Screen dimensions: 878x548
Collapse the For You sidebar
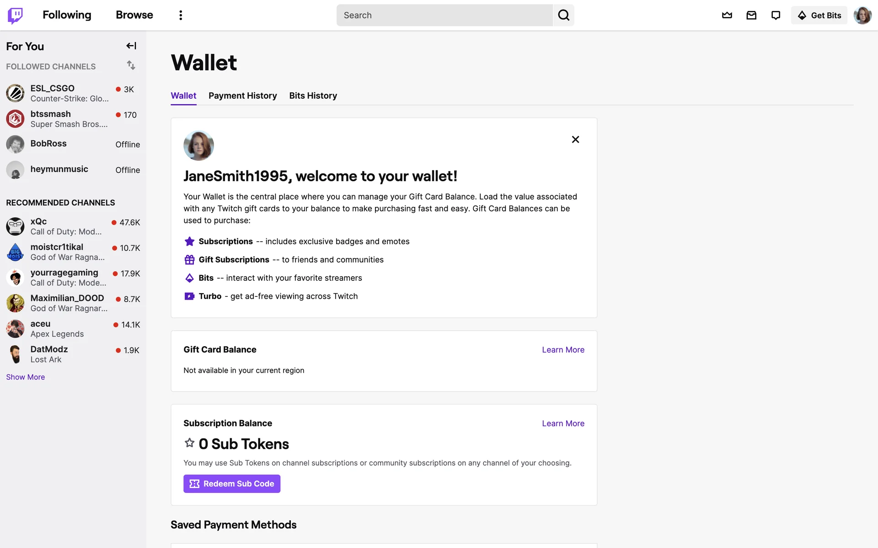point(131,46)
